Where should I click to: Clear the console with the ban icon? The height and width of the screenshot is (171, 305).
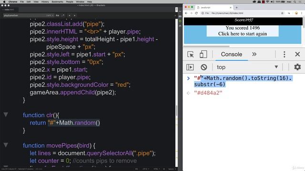[203, 67]
